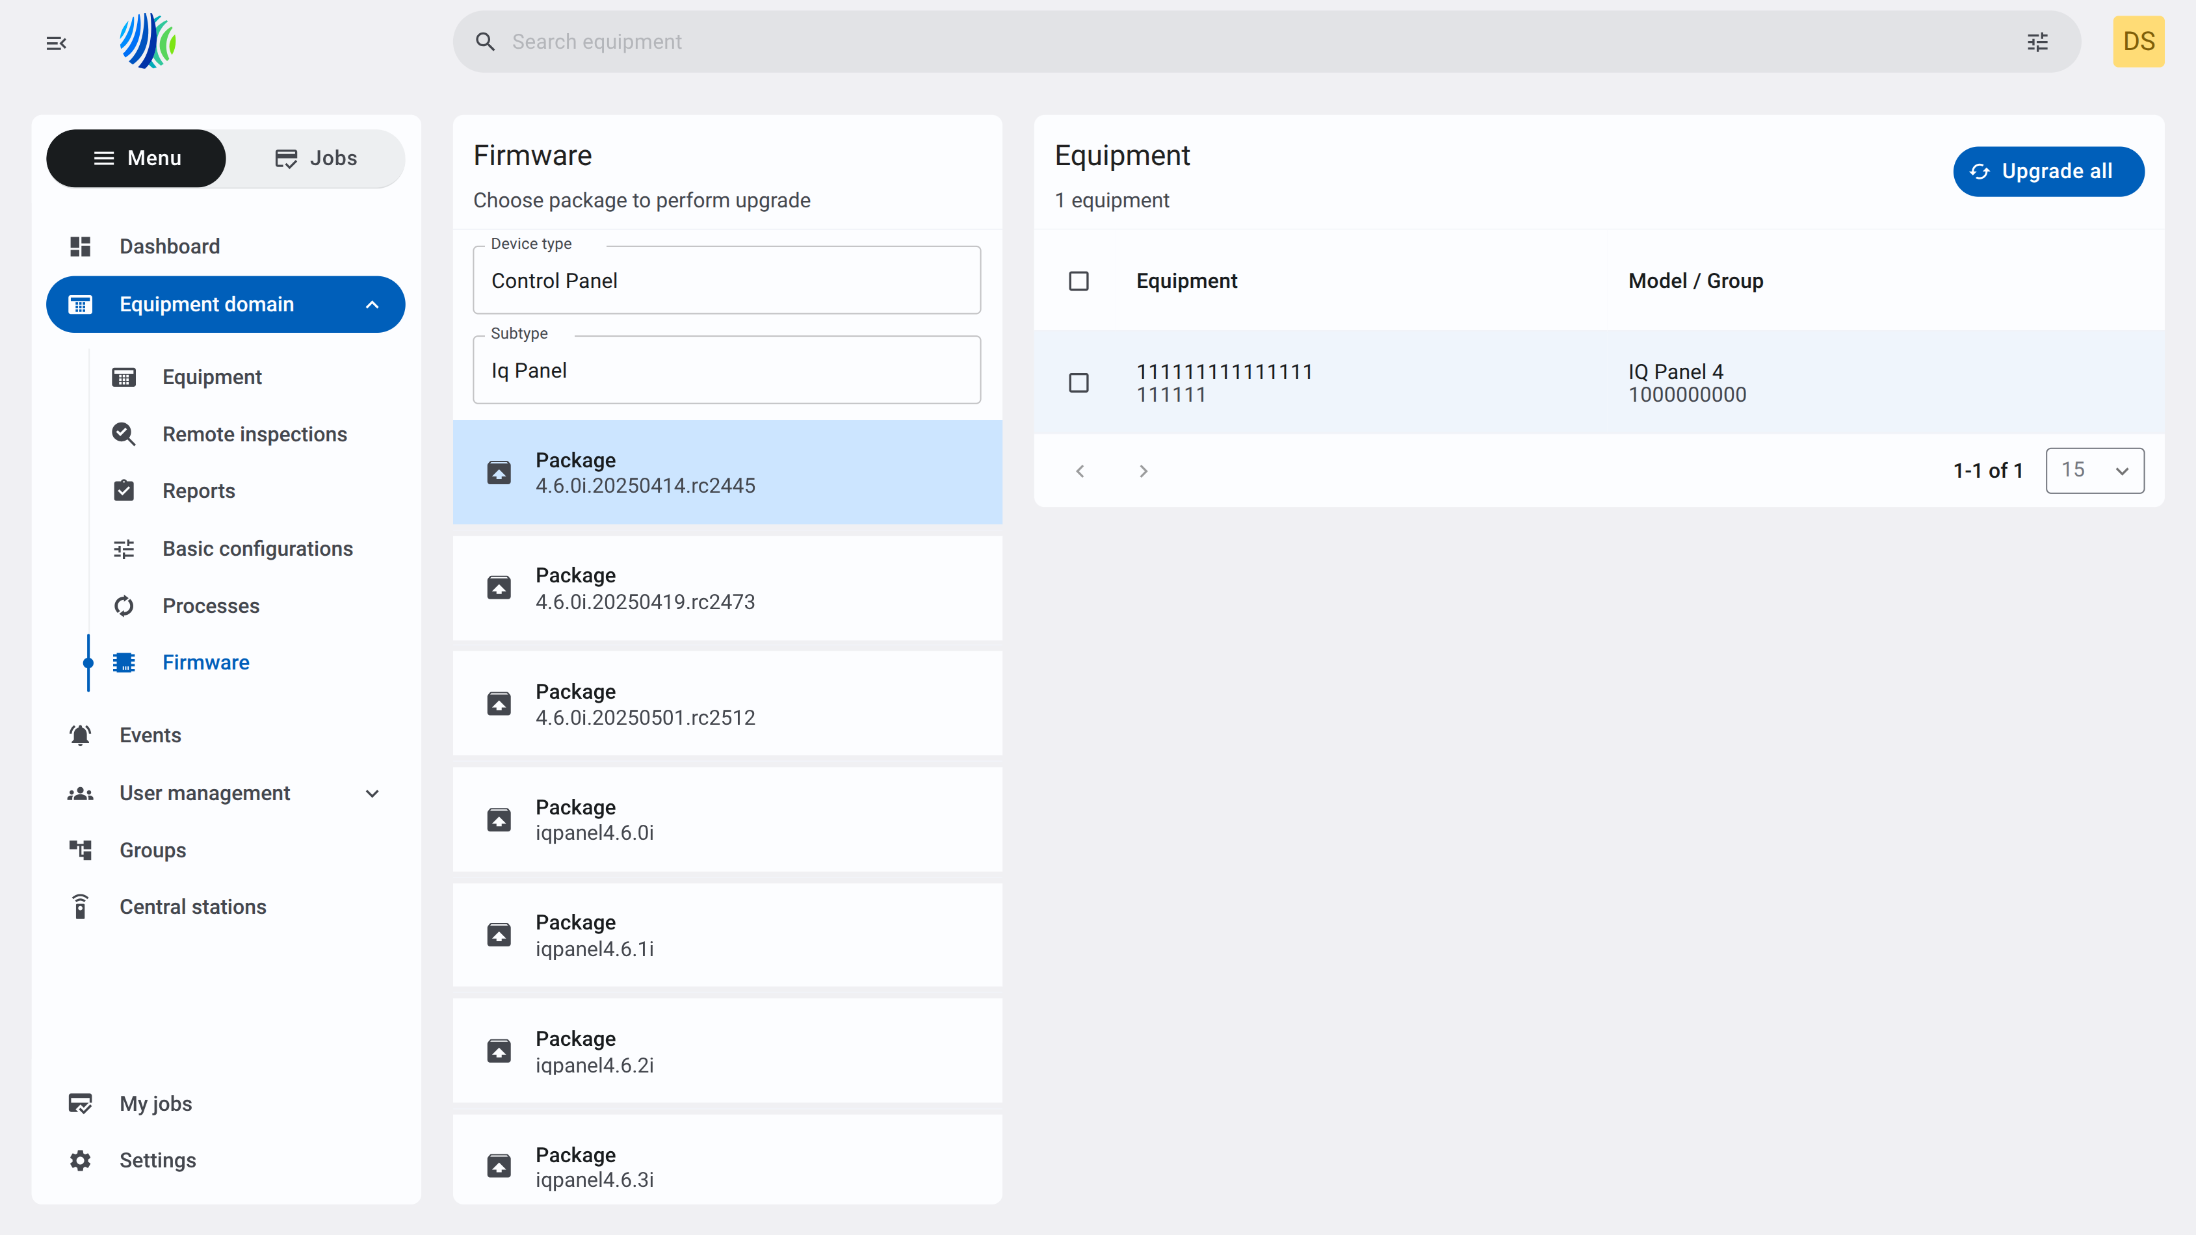
Task: Click the '1-1 of 1' pagination text
Action: click(x=1988, y=471)
